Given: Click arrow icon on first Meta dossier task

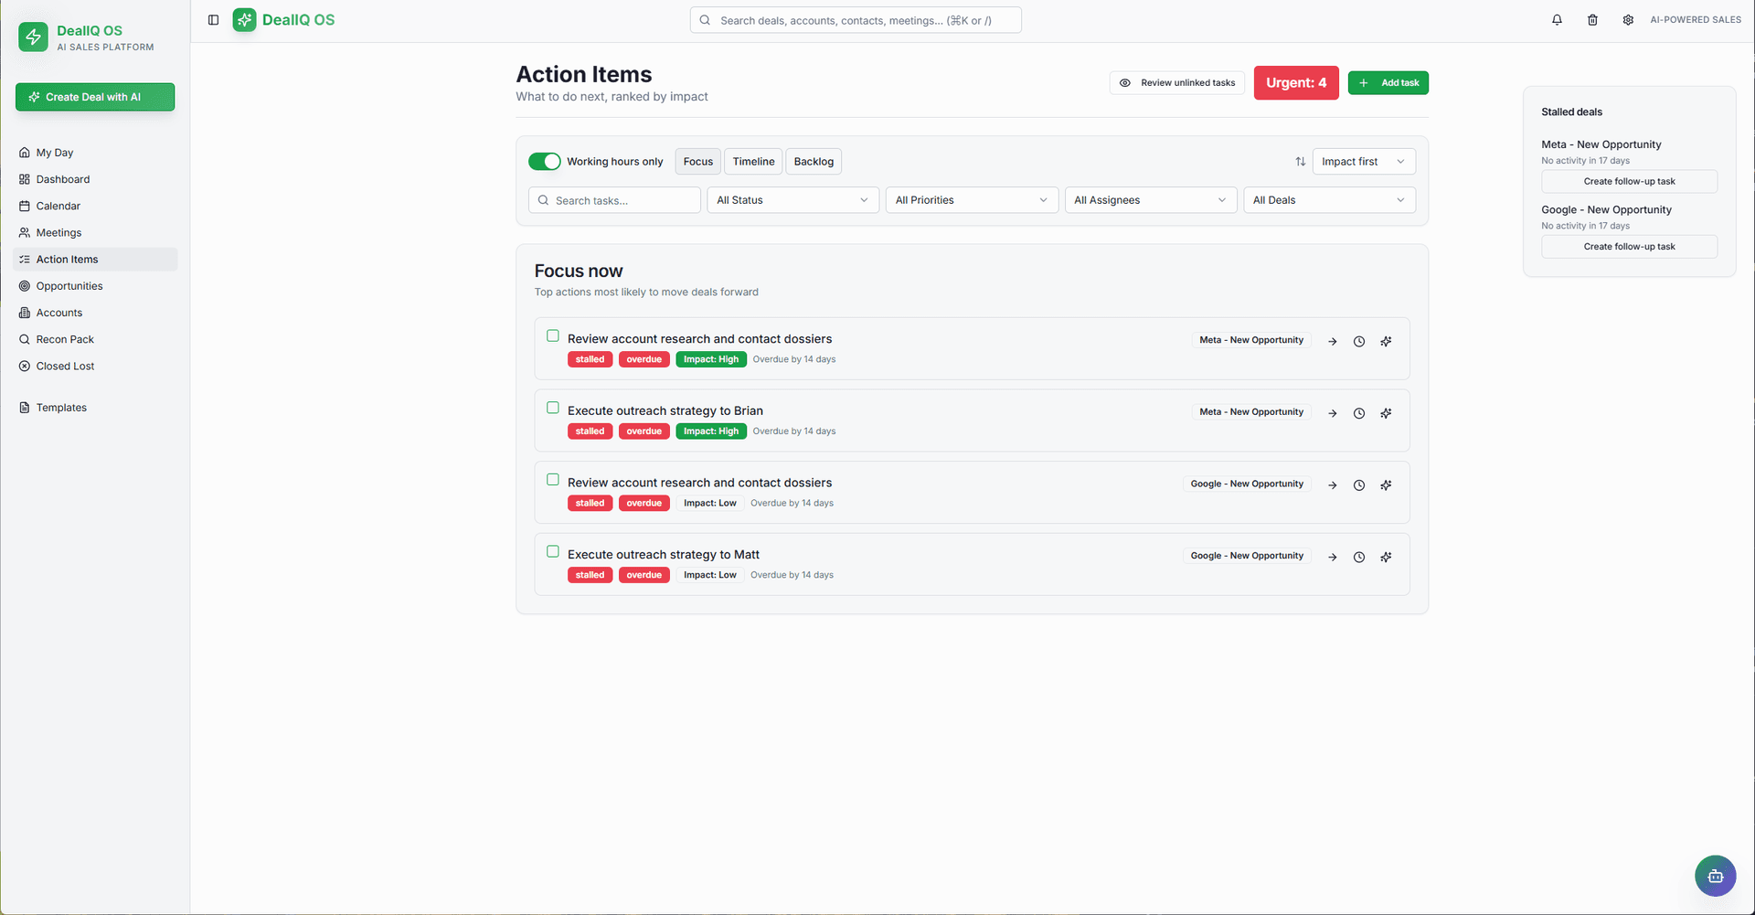Looking at the screenshot, I should point(1333,342).
